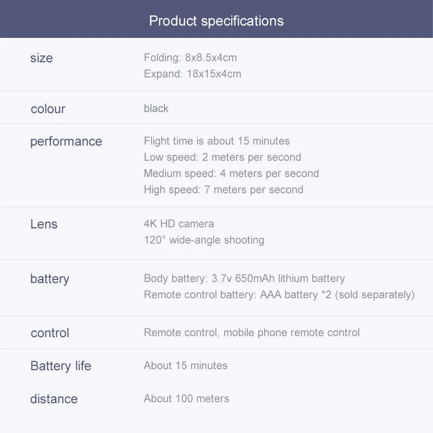Click the Battery life About 15 minutes value

coord(185,365)
